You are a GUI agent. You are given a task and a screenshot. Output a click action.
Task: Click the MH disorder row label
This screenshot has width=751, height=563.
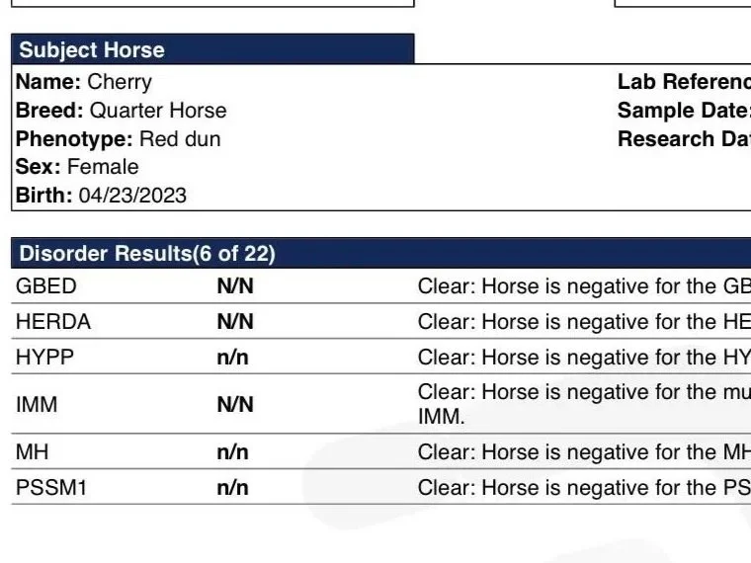click(x=32, y=452)
